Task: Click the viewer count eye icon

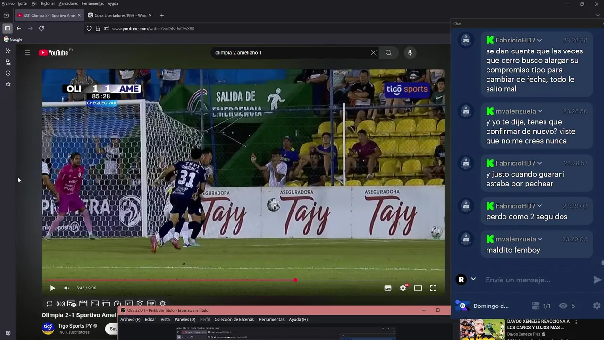Action: tap(562, 306)
